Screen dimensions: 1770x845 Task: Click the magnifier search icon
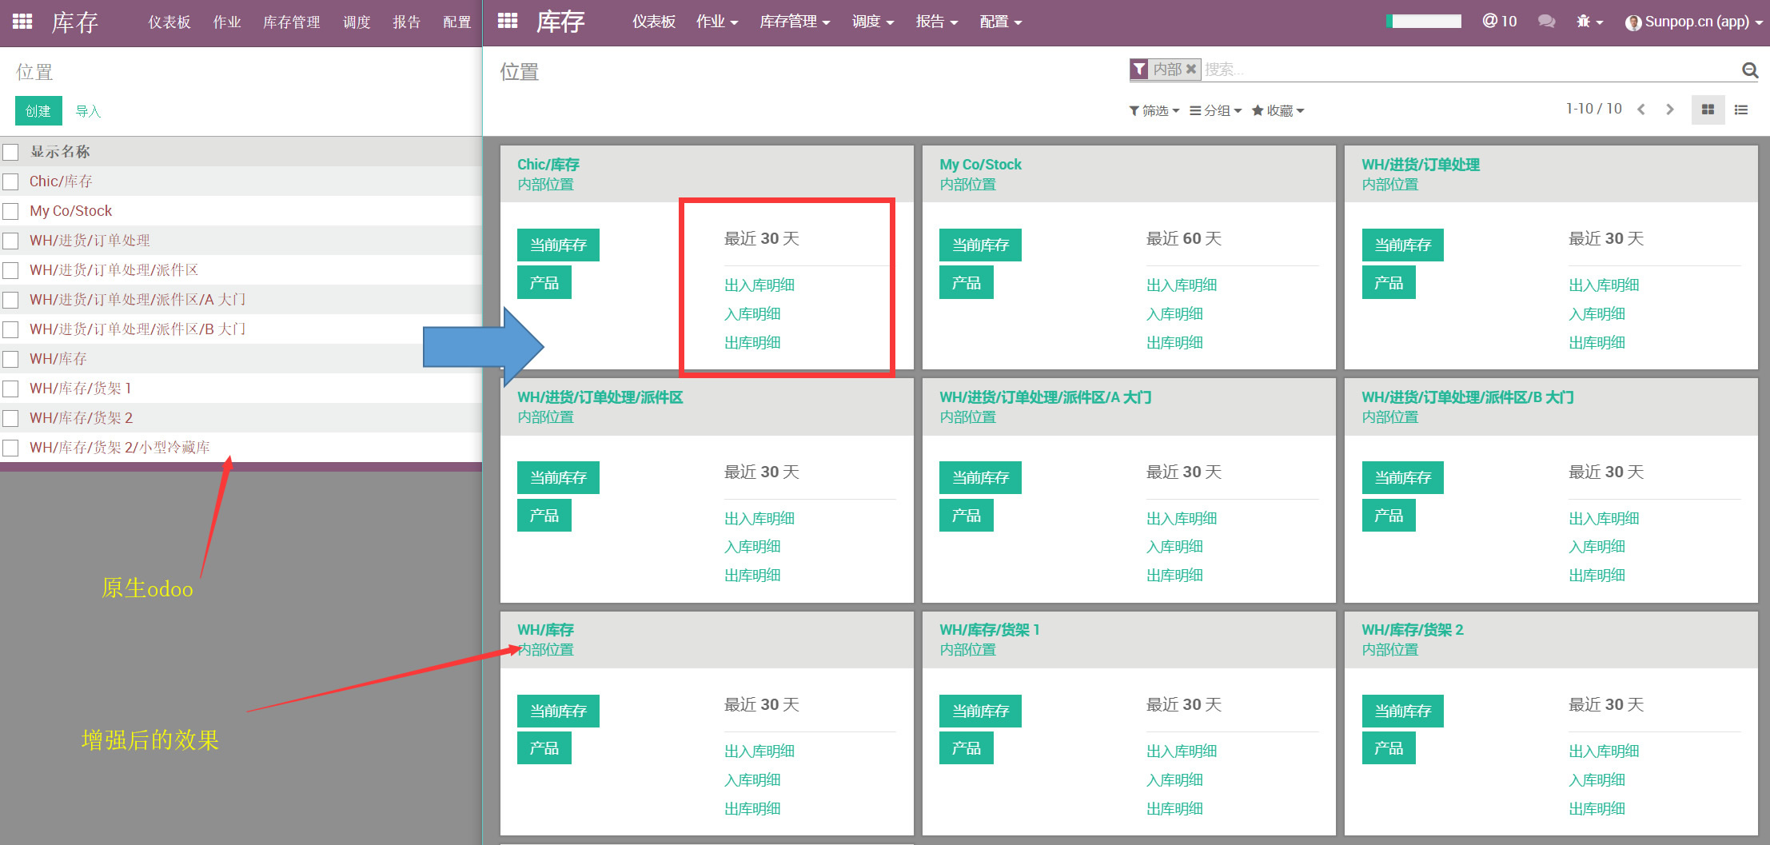[1749, 70]
